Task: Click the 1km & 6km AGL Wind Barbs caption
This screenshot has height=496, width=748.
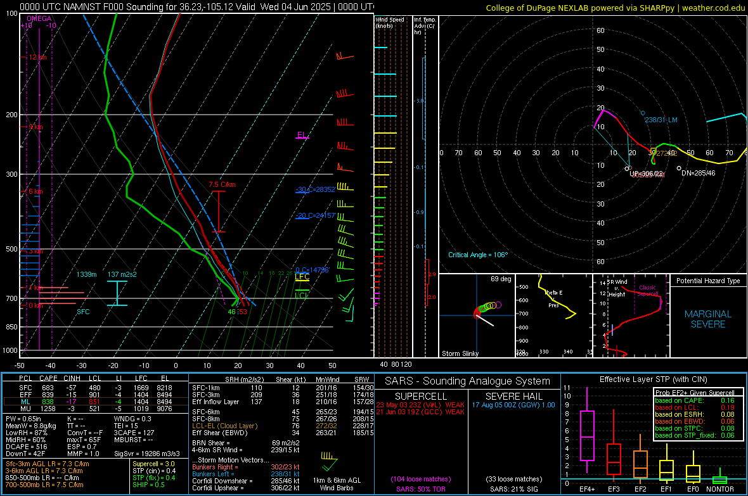Action: click(337, 485)
